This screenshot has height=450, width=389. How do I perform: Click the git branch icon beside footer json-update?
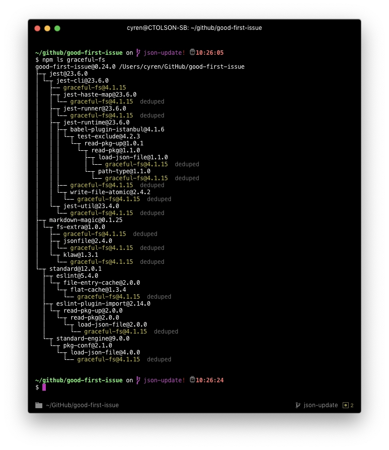point(298,405)
